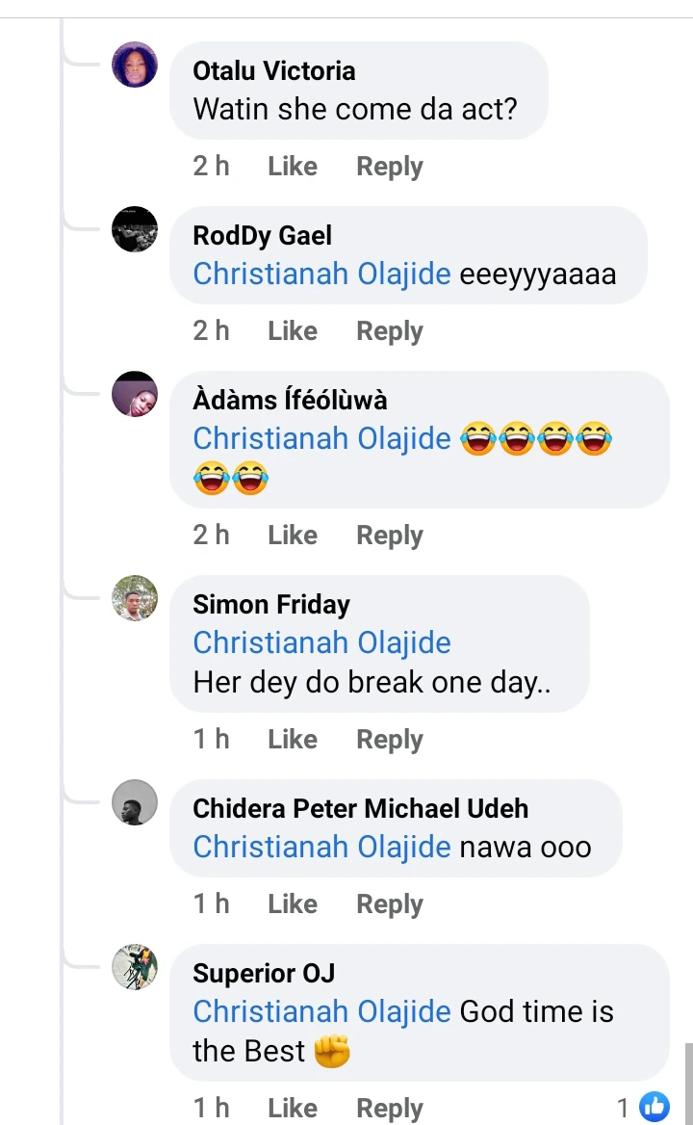This screenshot has width=693, height=1125.
Task: Click the Superior OJ username
Action: click(x=263, y=974)
